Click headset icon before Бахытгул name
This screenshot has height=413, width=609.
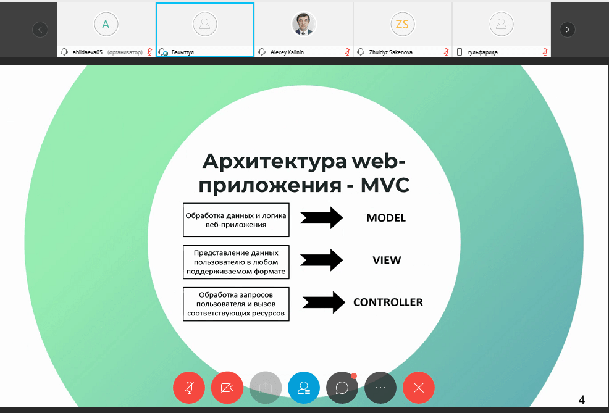162,52
